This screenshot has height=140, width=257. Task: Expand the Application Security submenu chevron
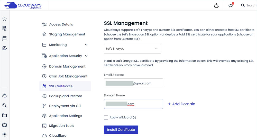[86, 56]
